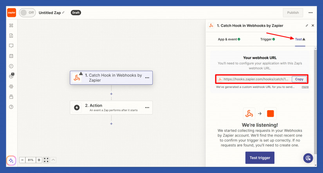Click the Publish button

293,13
